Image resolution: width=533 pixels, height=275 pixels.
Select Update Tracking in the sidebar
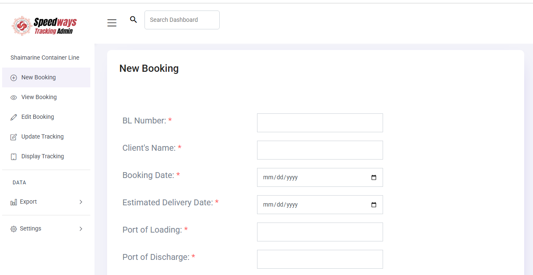[42, 136]
